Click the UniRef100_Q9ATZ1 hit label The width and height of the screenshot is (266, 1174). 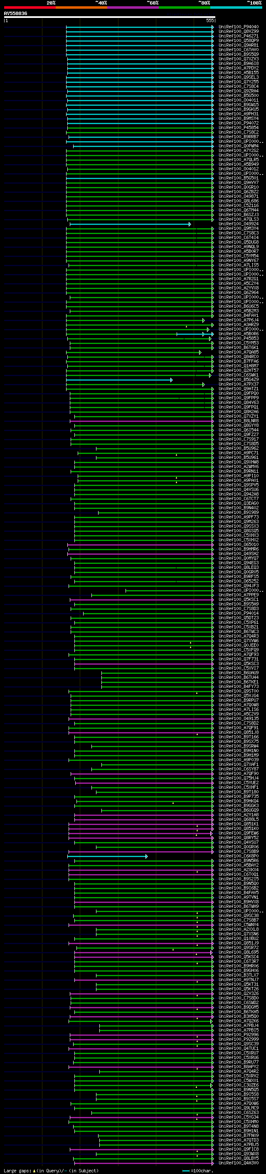tap(239, 389)
